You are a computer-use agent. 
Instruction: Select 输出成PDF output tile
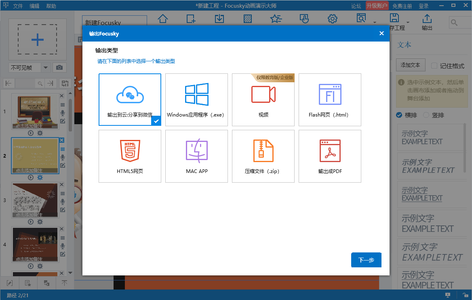click(x=330, y=156)
